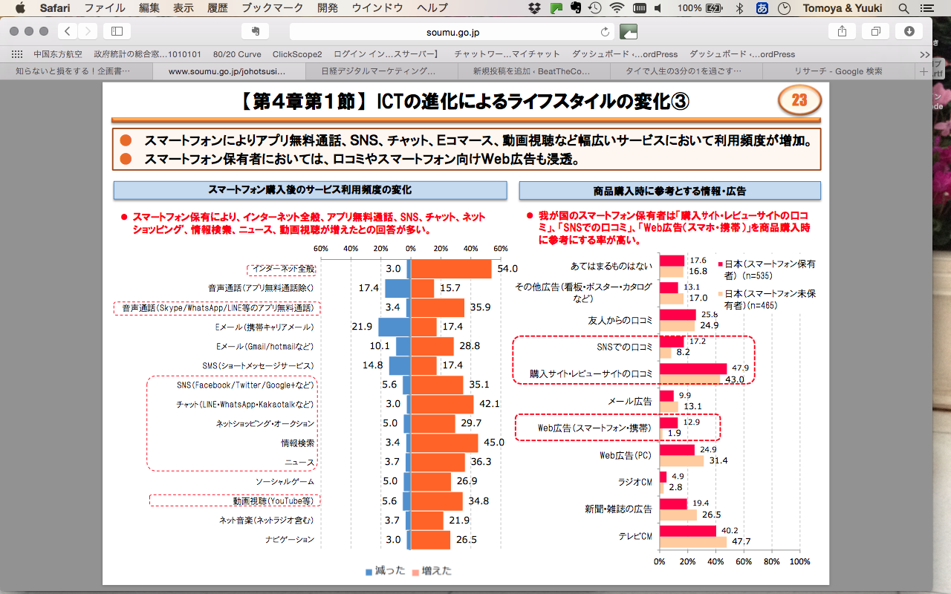Click the Evernote elephant in the menu bar
This screenshot has width=951, height=594.
576,8
